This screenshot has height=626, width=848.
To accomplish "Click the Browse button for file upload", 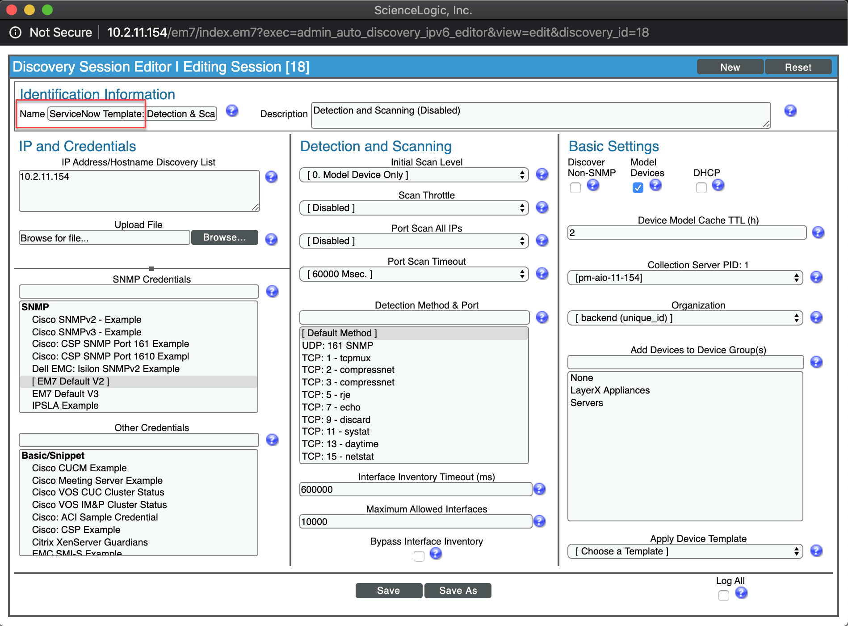I will [x=224, y=237].
